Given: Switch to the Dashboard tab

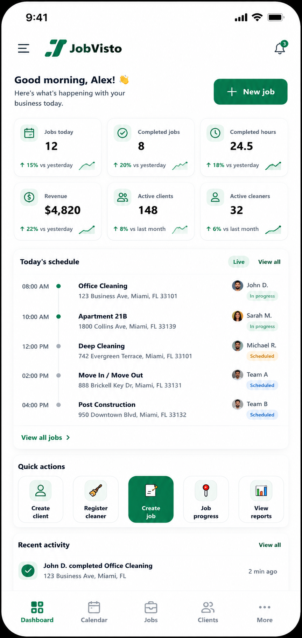Looking at the screenshot, I should click(x=37, y=612).
